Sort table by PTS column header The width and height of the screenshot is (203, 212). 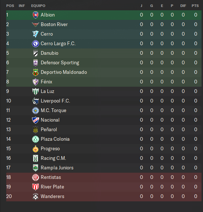click(195, 6)
